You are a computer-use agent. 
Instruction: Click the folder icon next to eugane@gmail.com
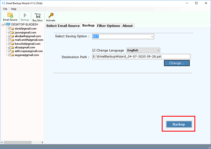point(12,55)
